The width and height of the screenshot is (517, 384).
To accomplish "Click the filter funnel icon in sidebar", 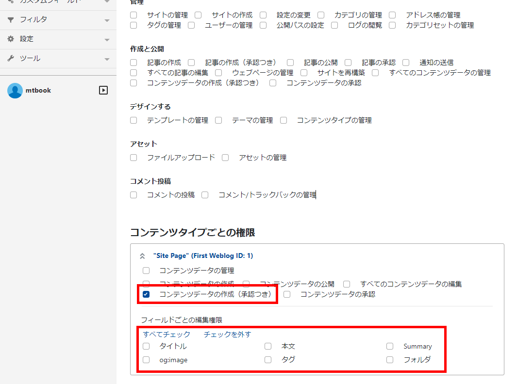I will 11,20.
